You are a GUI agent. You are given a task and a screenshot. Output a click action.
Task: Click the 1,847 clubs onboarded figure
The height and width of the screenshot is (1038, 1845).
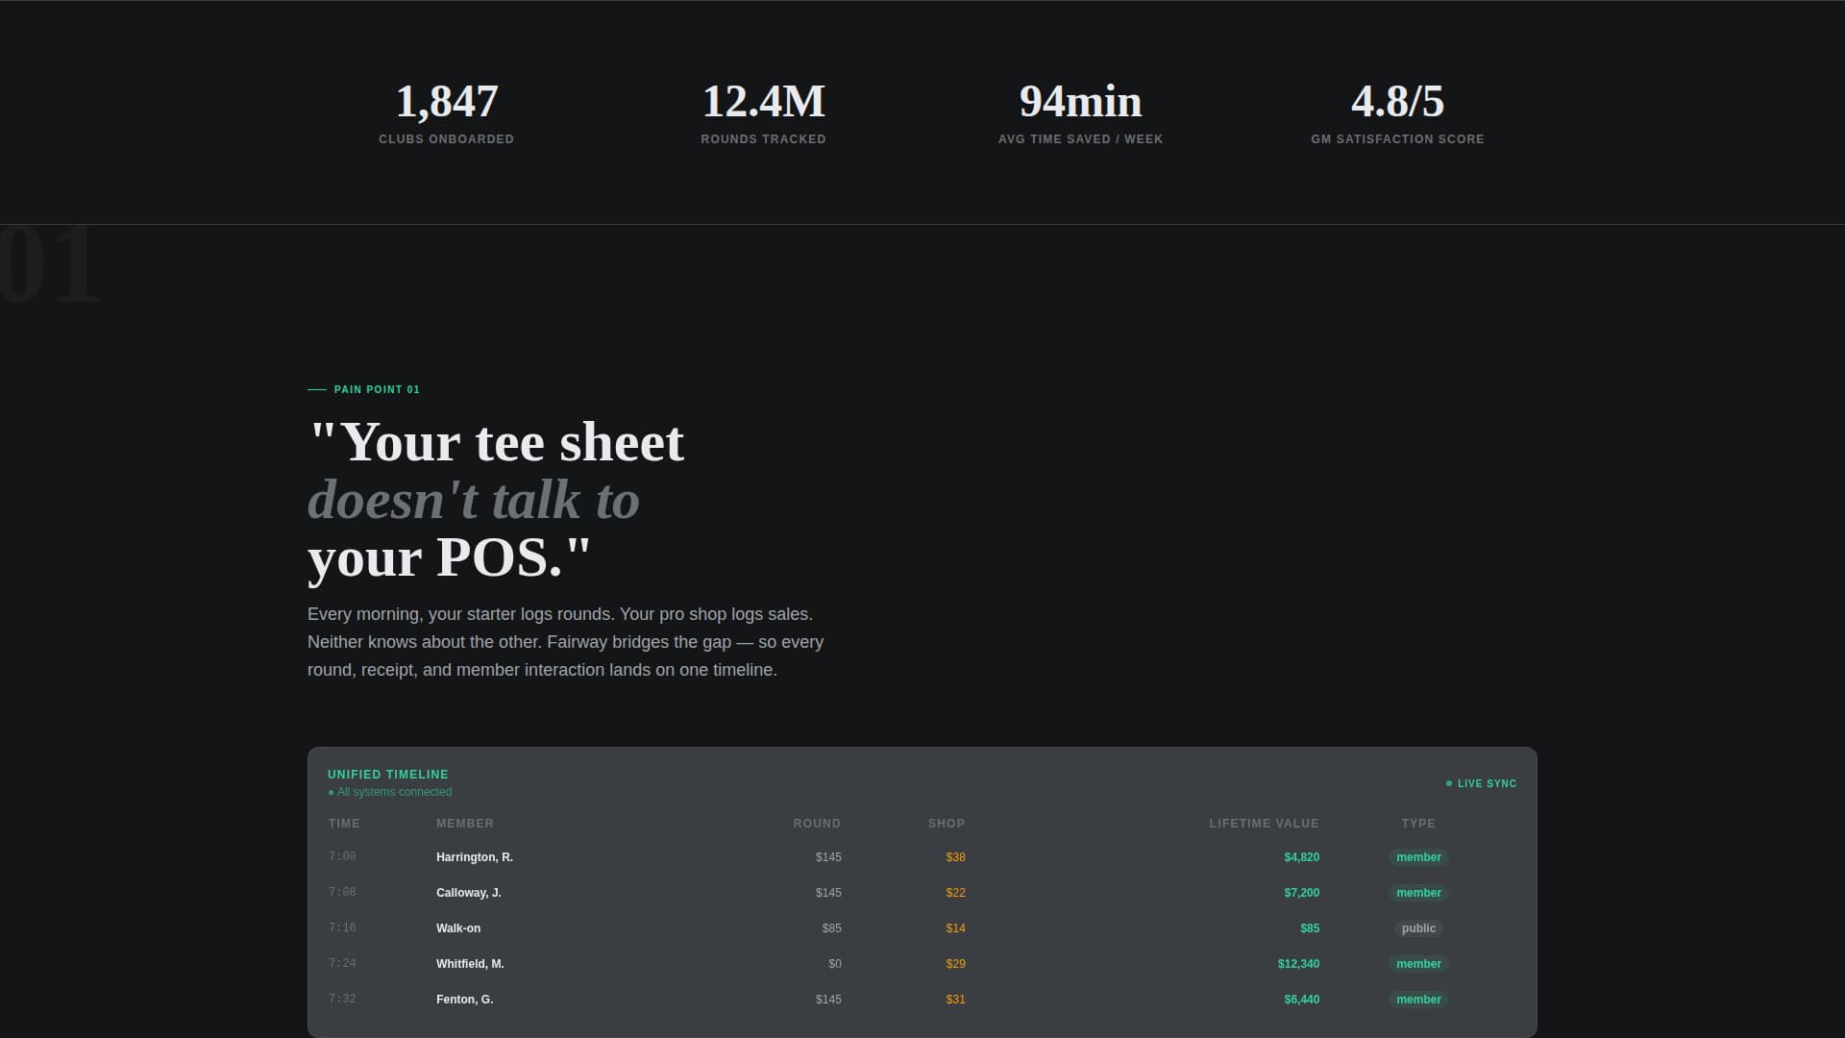point(447,102)
